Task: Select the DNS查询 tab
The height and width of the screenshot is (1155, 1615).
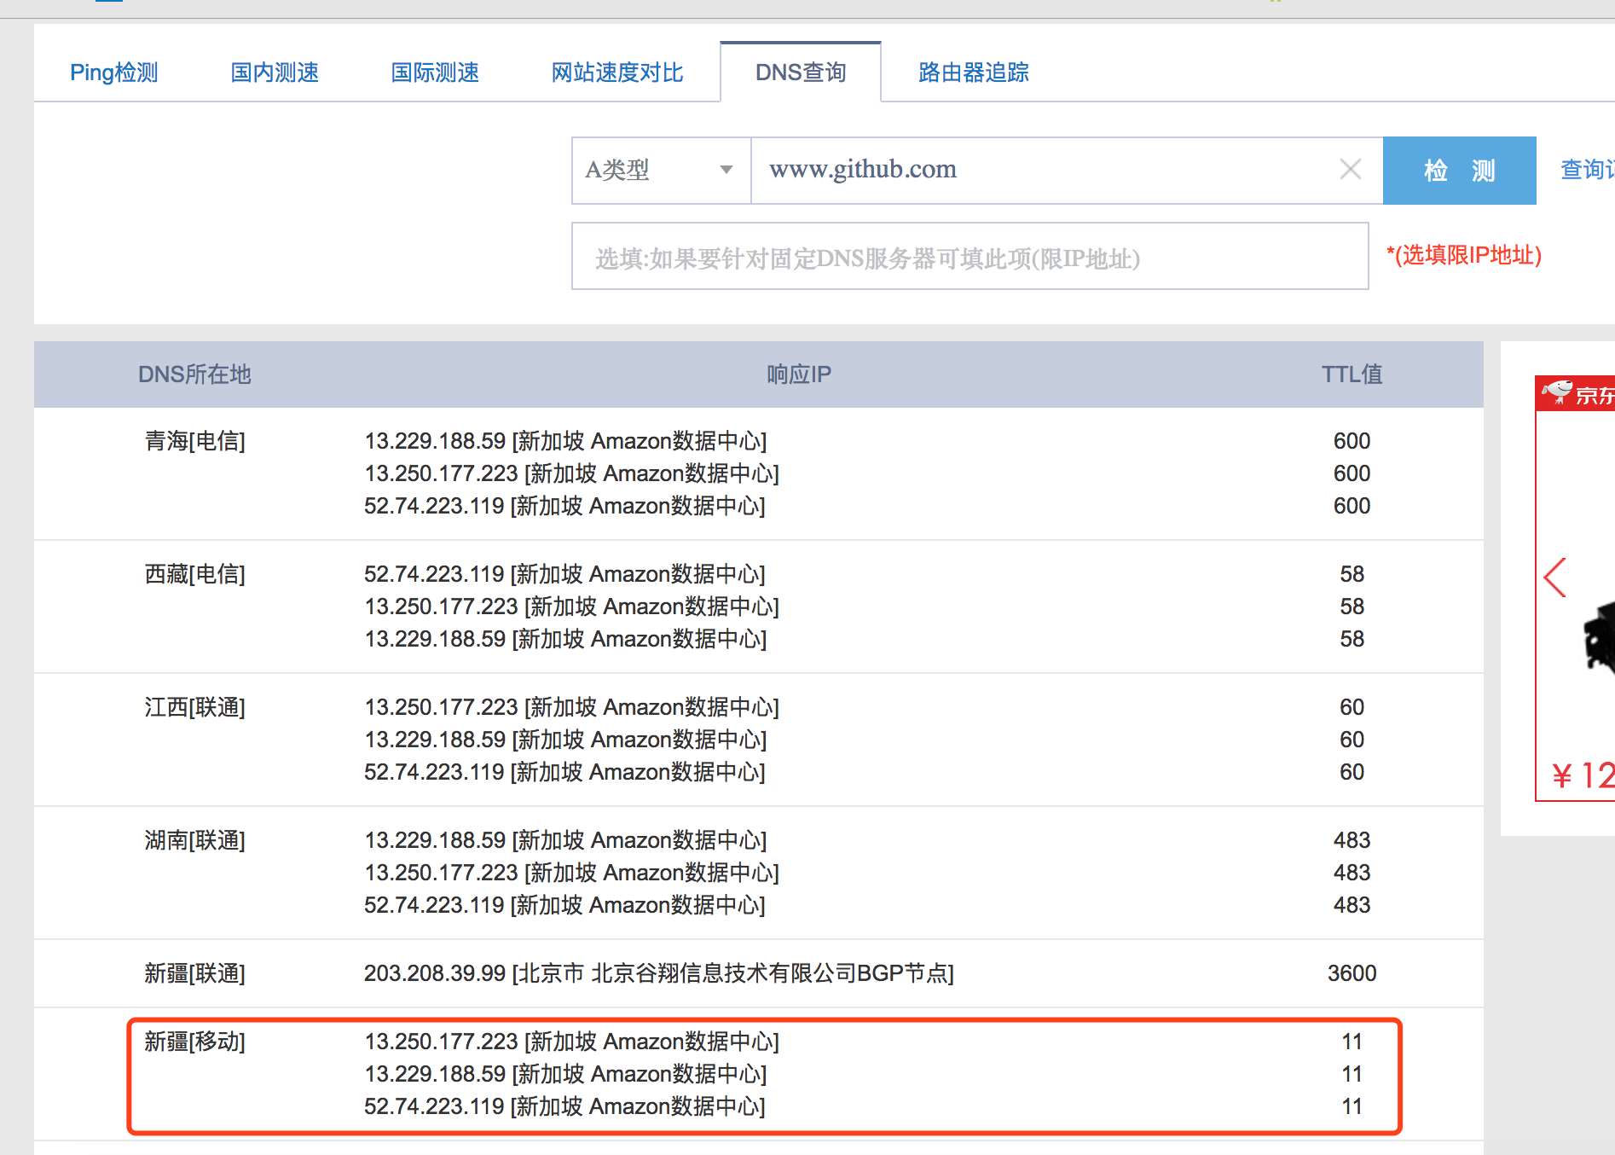Action: click(799, 73)
